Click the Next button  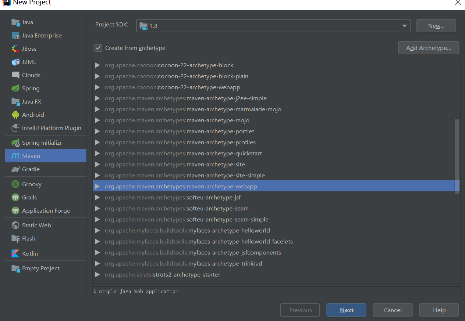click(x=346, y=310)
